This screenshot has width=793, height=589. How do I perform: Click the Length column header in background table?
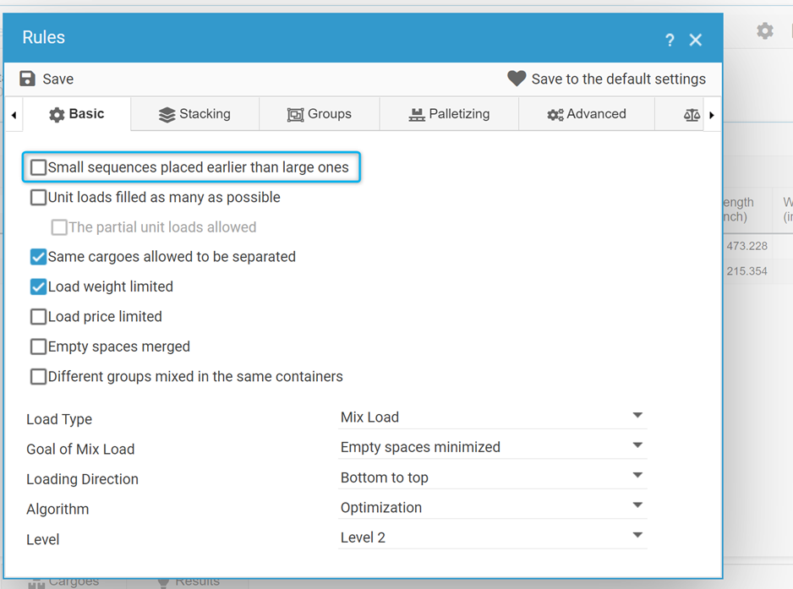point(747,210)
